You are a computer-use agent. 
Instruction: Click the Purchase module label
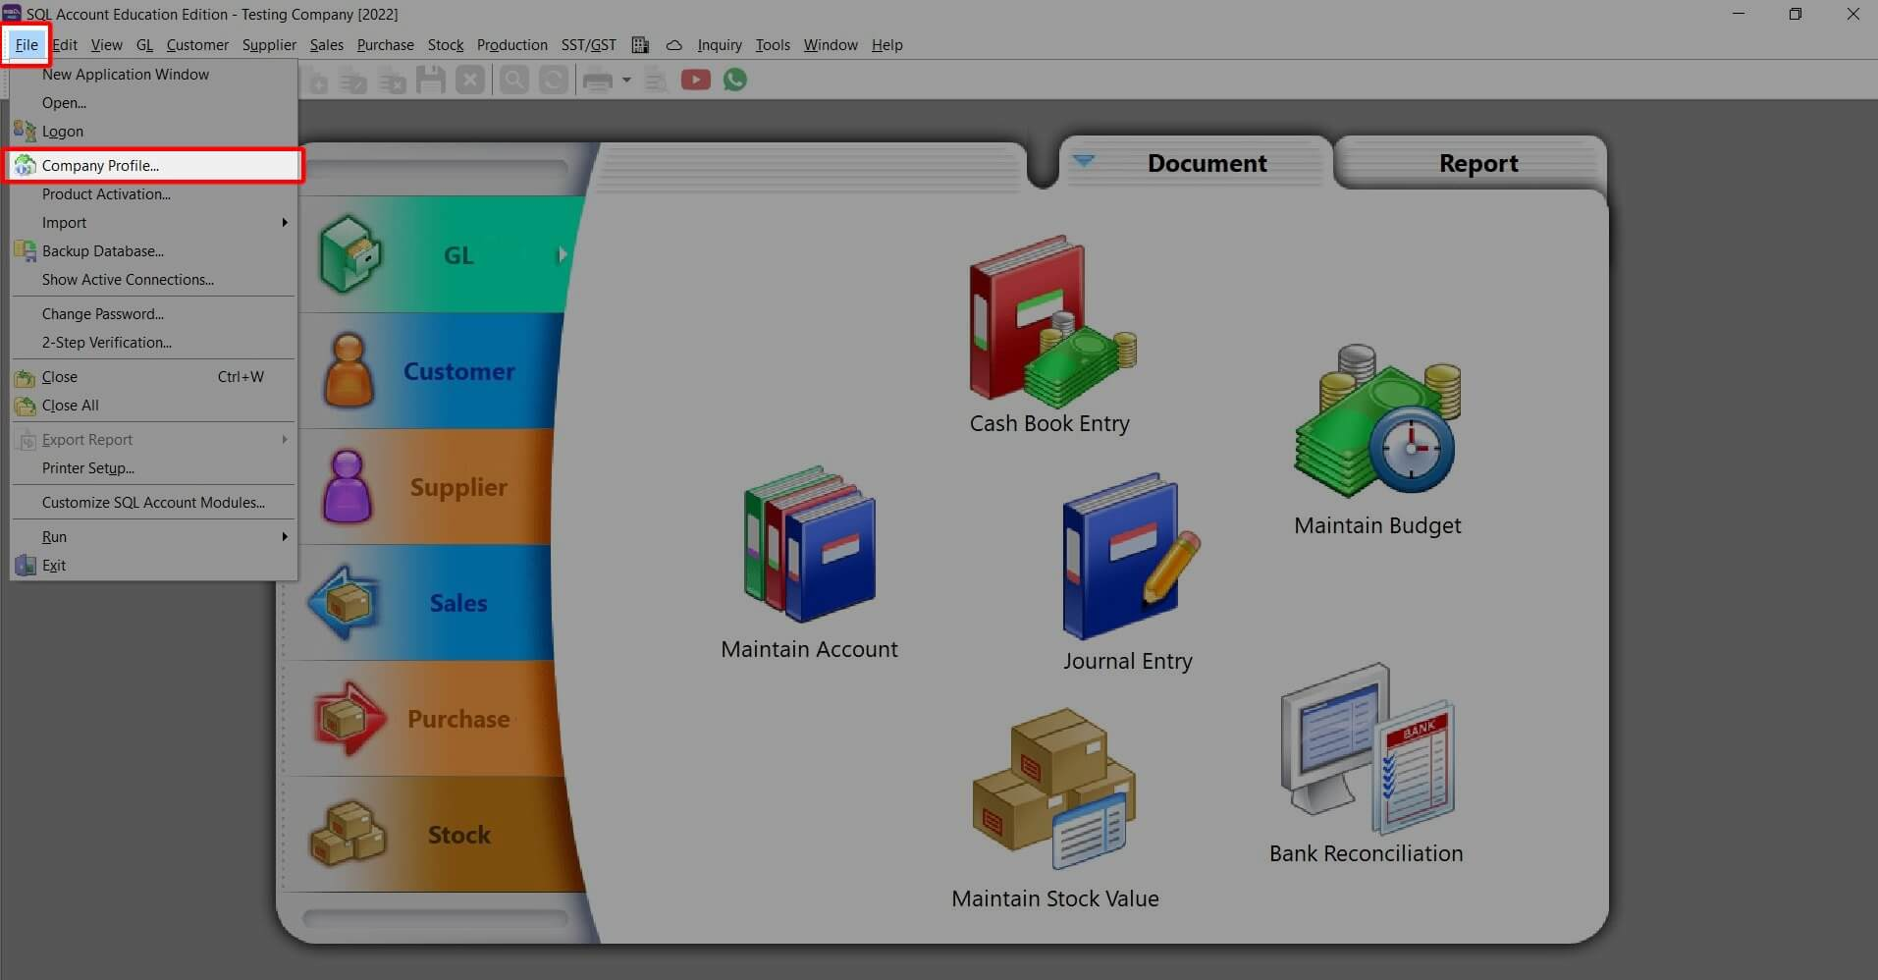[458, 719]
